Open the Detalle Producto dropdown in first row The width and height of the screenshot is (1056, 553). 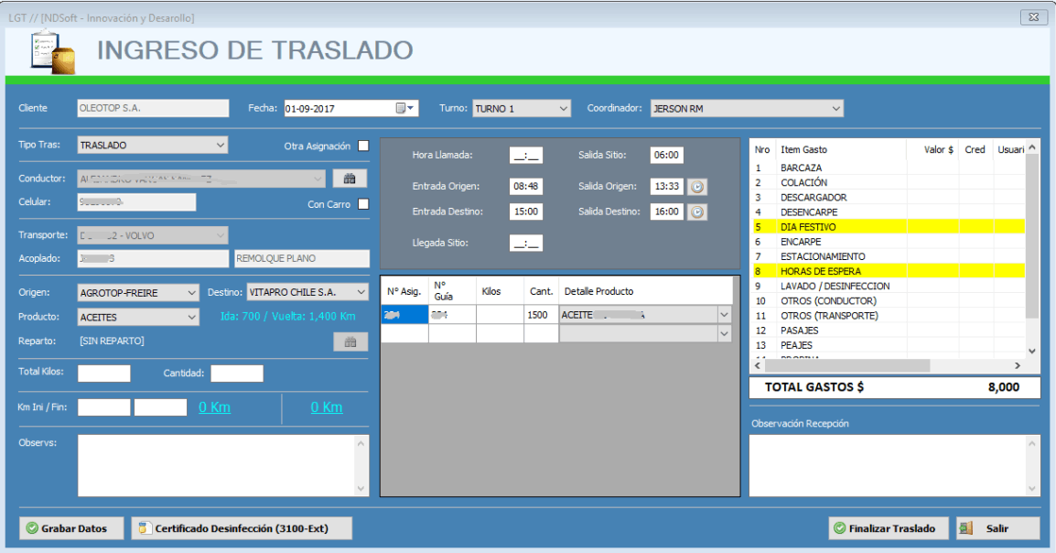point(724,315)
